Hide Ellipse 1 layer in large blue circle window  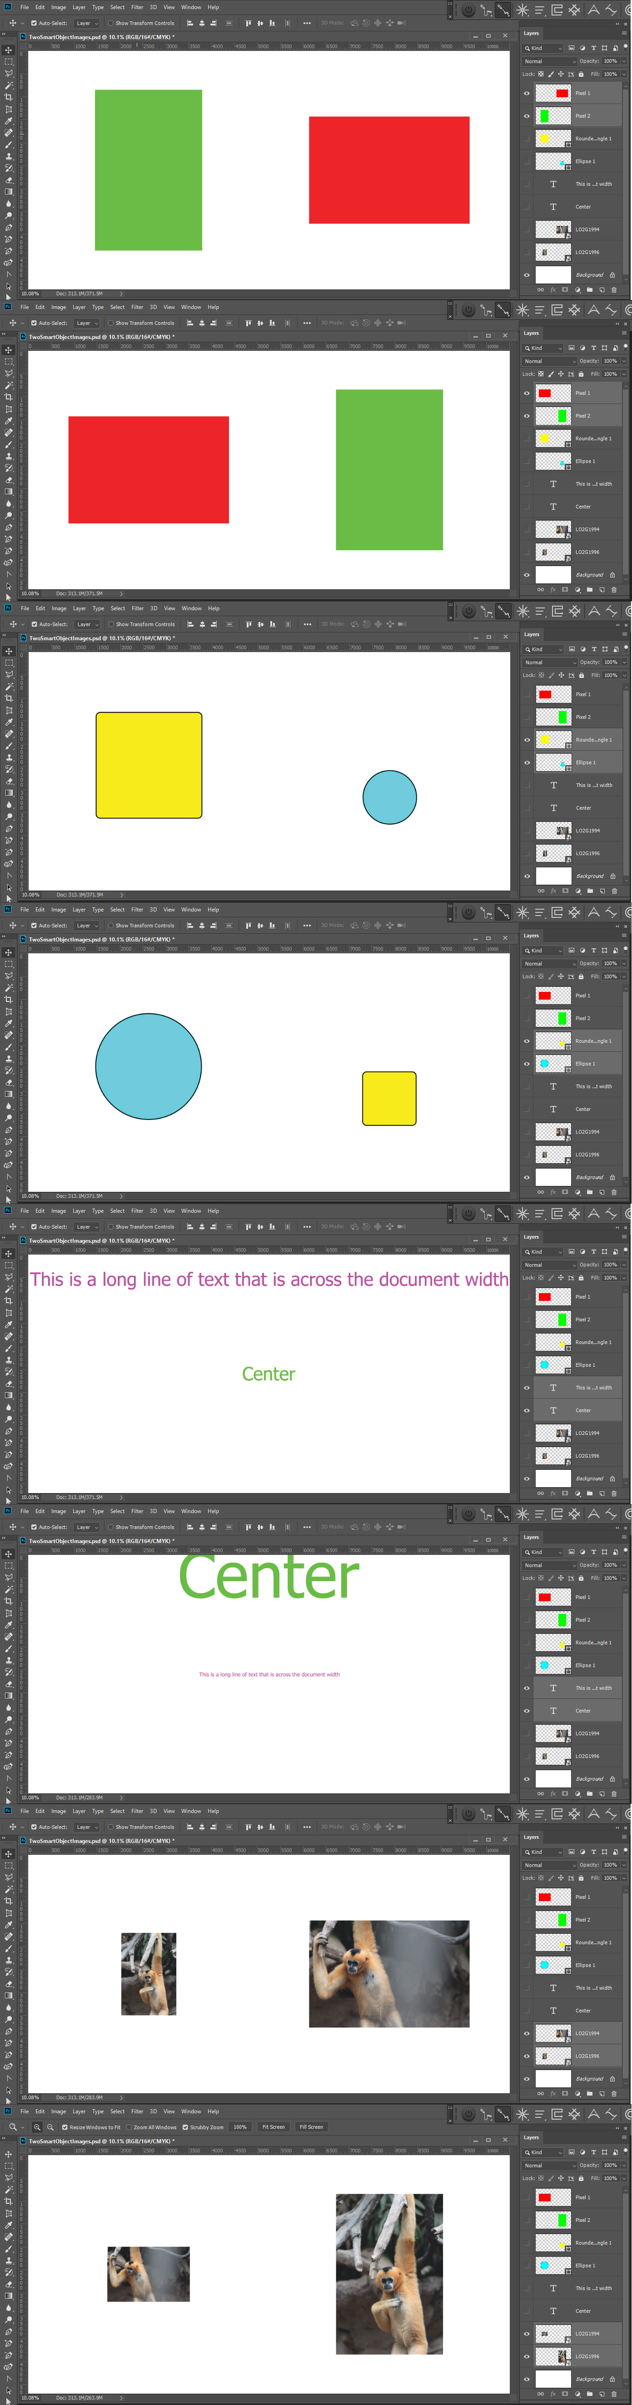pyautogui.click(x=527, y=1063)
